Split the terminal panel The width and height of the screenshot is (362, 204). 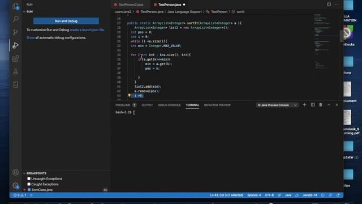tap(313, 105)
